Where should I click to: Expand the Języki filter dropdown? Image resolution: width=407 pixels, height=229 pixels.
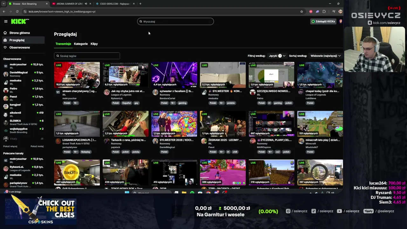277,56
